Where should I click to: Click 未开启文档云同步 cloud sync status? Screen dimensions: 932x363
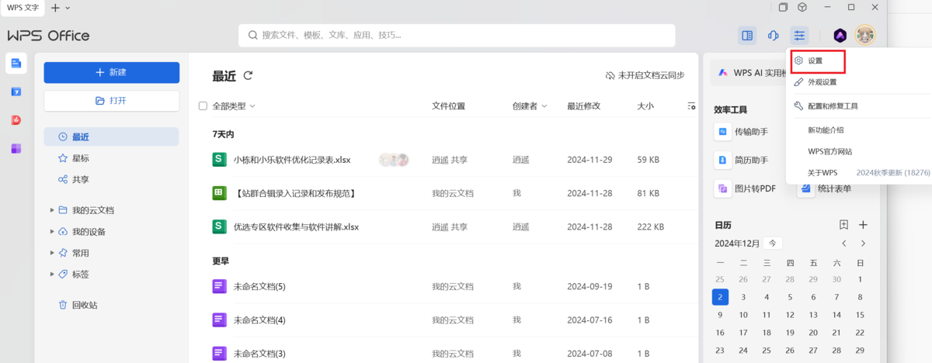click(x=645, y=75)
